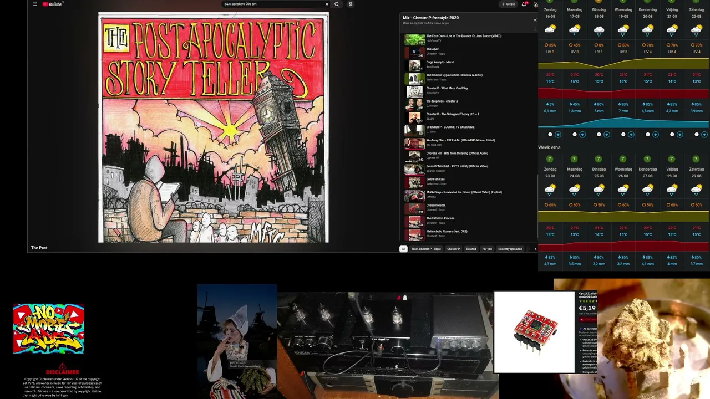Open the Souls Of Mischief video thumbnail

(414, 169)
